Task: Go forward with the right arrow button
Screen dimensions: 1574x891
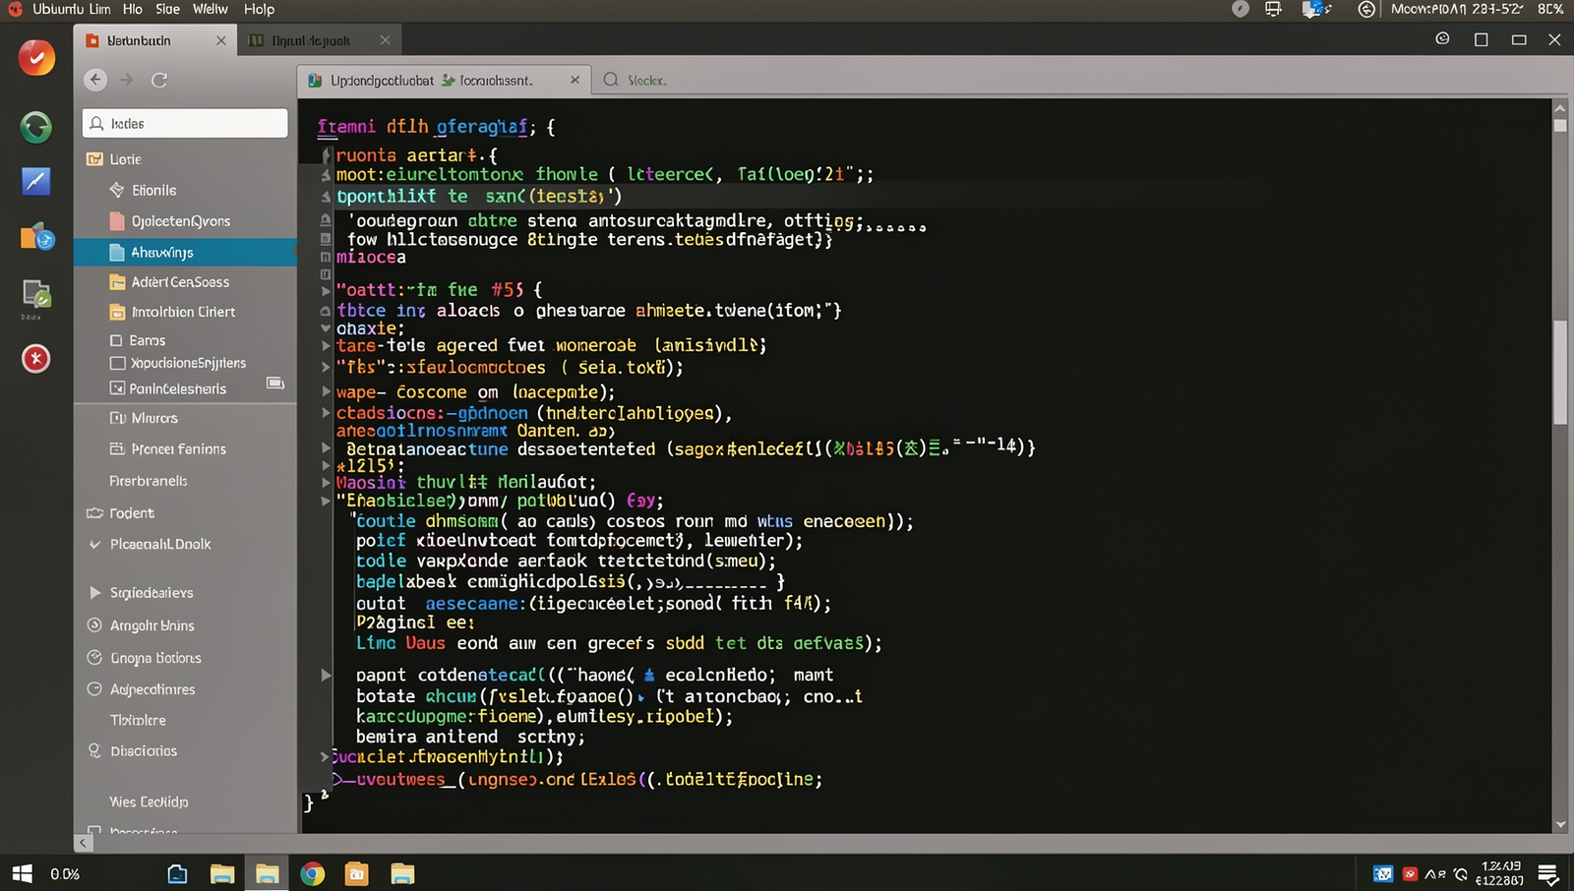Action: click(127, 80)
